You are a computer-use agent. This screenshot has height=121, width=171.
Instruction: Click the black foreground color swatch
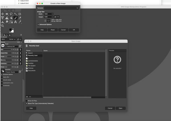click(10, 30)
